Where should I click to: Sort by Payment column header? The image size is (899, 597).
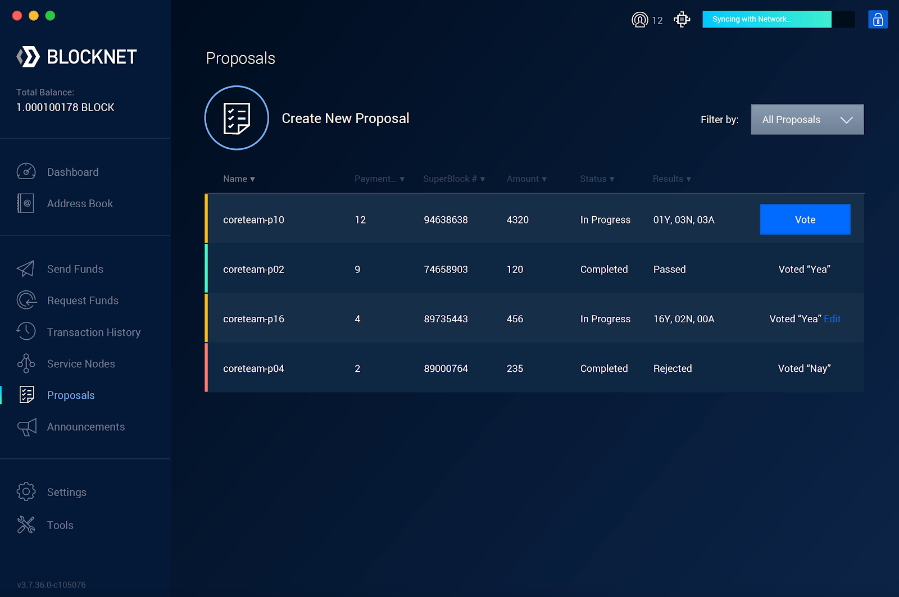point(380,179)
